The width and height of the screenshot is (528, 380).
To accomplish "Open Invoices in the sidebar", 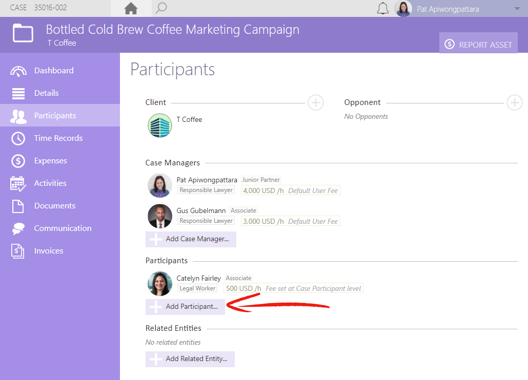I will (60, 250).
